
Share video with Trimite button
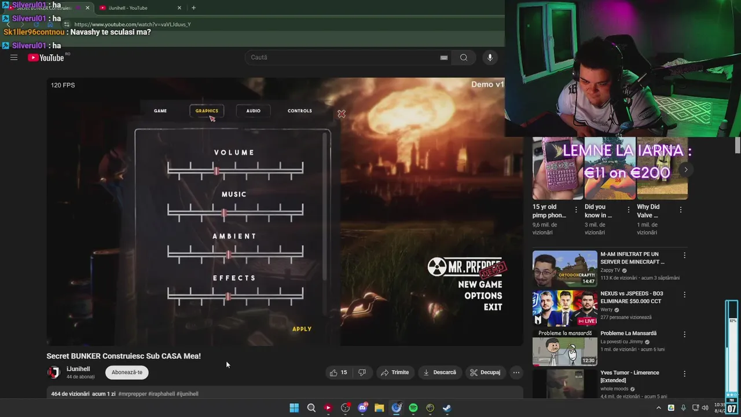(x=395, y=372)
